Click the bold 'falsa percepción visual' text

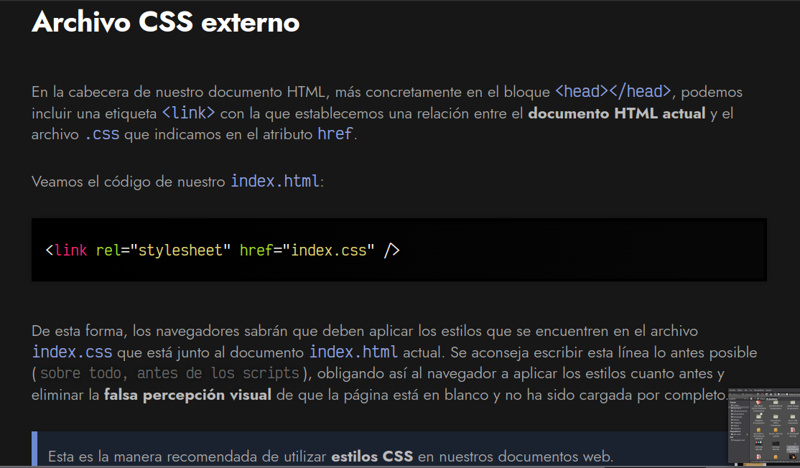click(187, 395)
